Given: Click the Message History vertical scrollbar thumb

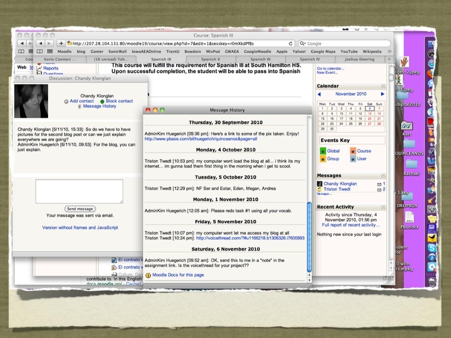Looking at the screenshot, I should (x=309, y=237).
